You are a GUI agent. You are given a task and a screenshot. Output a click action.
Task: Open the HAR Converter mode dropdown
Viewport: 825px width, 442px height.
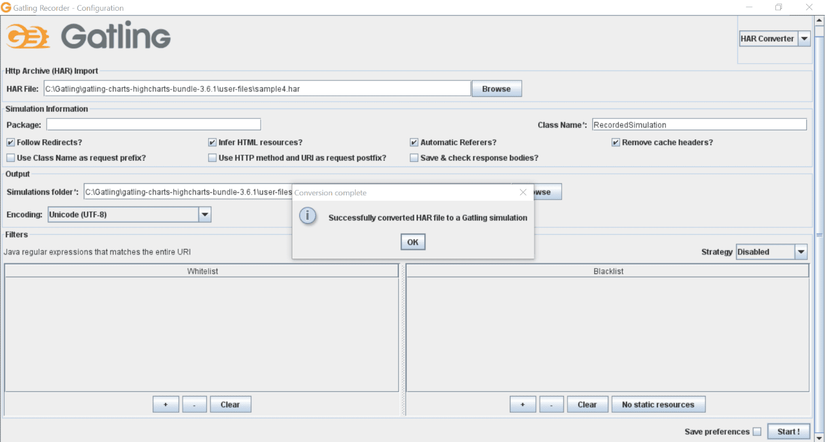tap(804, 39)
